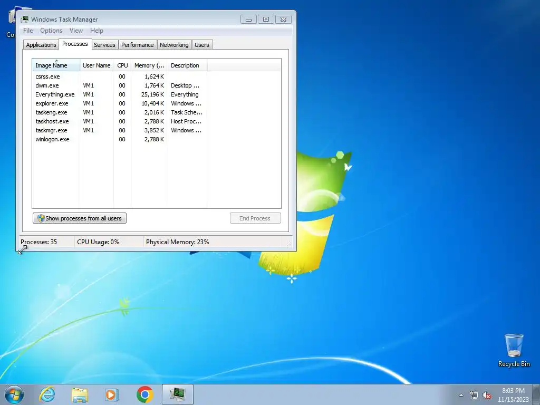This screenshot has width=540, height=405.
Task: Maximize the Task Manager window
Action: click(x=266, y=20)
